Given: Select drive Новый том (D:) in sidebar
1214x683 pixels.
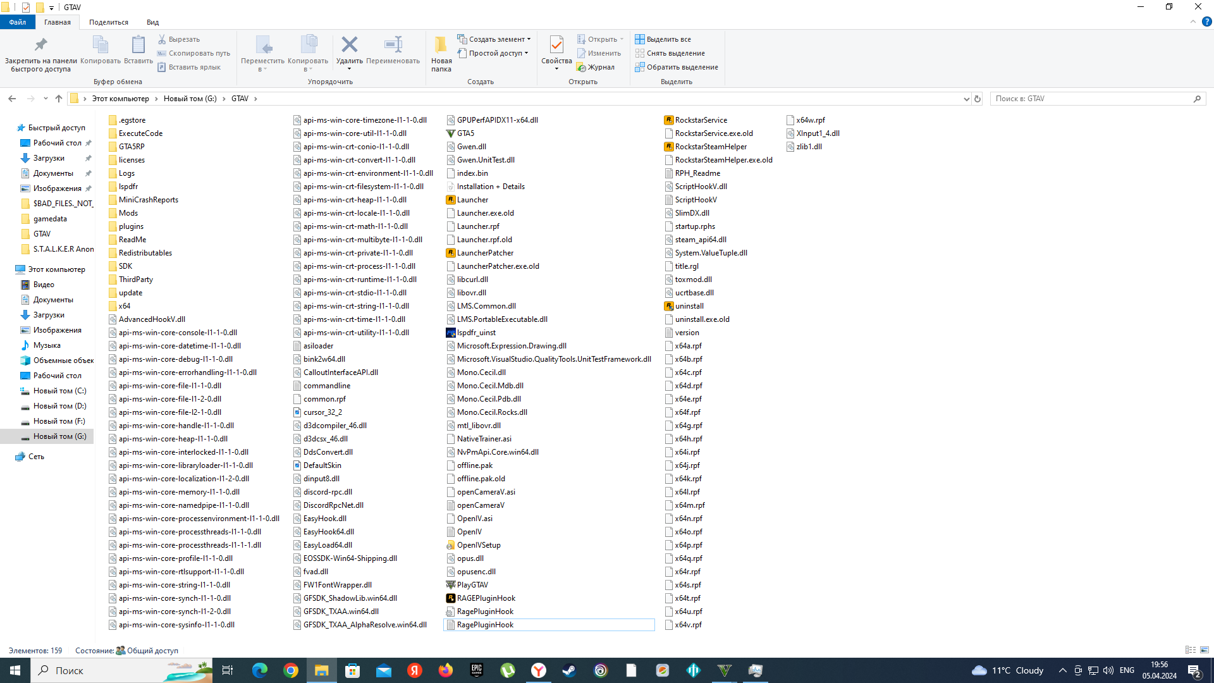Looking at the screenshot, I should [59, 406].
